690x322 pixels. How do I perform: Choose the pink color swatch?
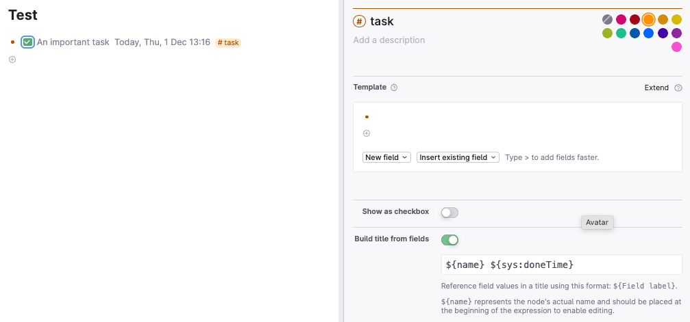(x=677, y=47)
